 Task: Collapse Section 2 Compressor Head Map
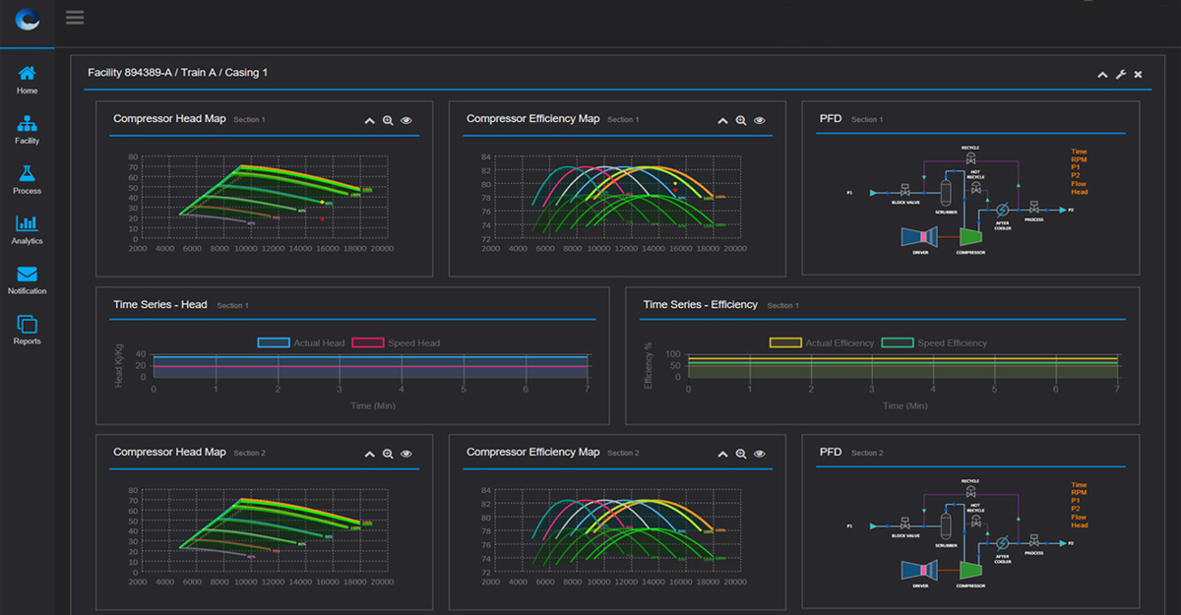[x=370, y=454]
